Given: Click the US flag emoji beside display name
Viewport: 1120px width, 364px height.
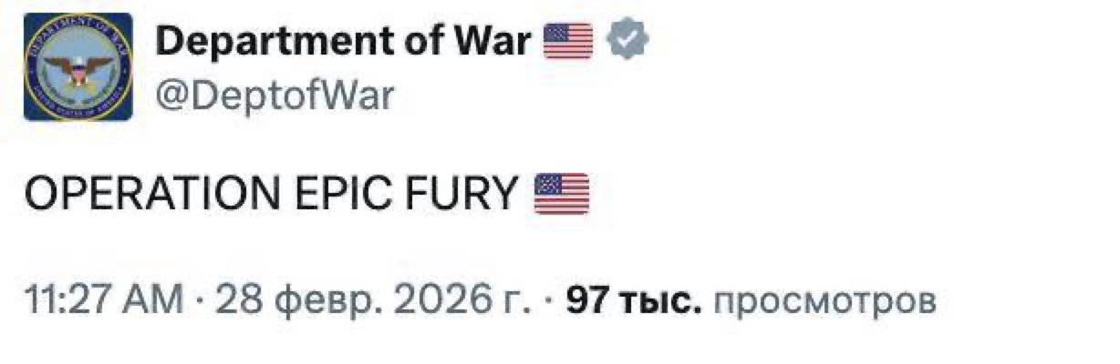Looking at the screenshot, I should (568, 40).
